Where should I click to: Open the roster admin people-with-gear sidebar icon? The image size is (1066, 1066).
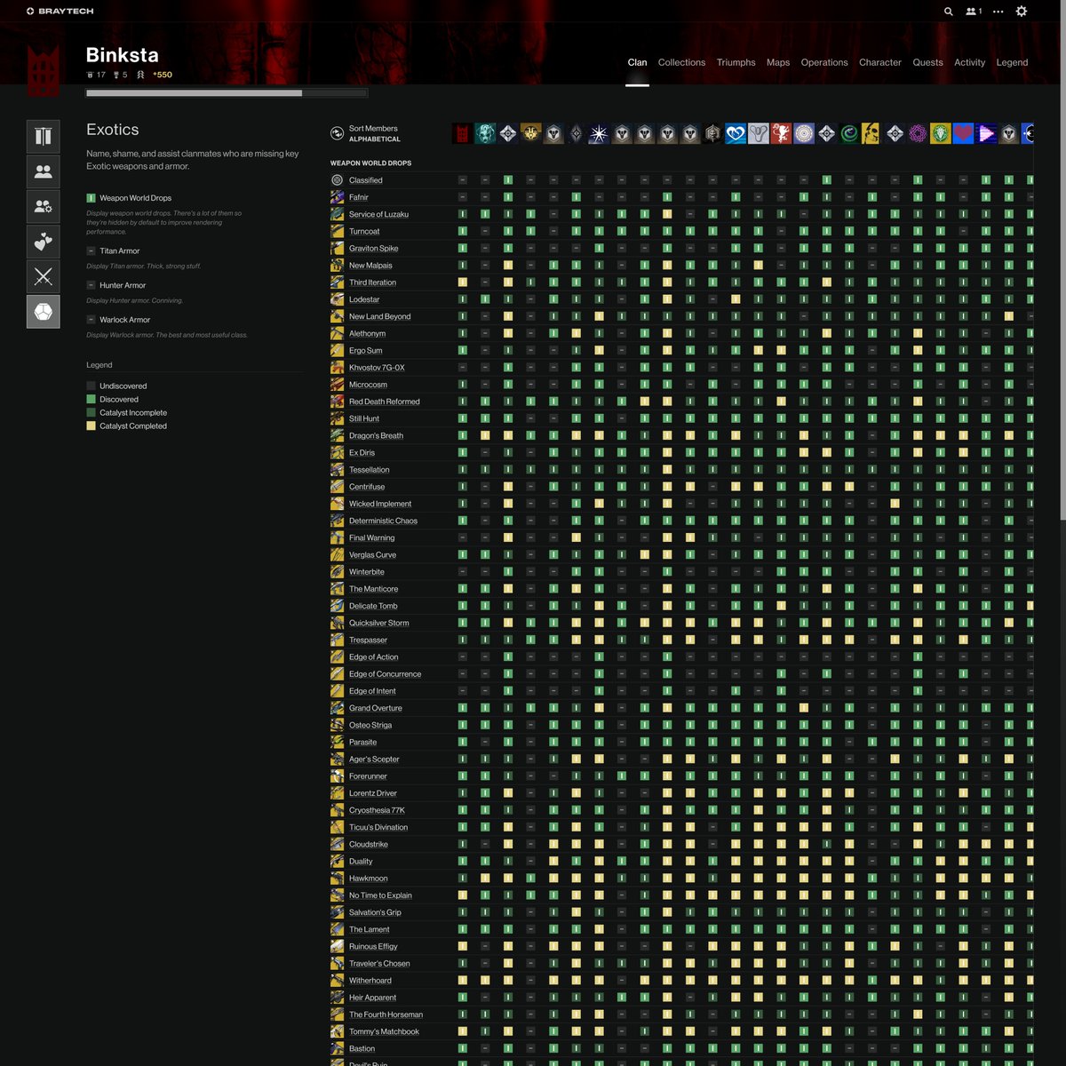coord(44,207)
